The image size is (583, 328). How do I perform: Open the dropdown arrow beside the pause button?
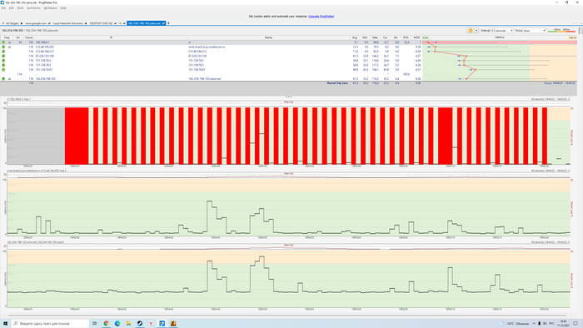coord(476,31)
